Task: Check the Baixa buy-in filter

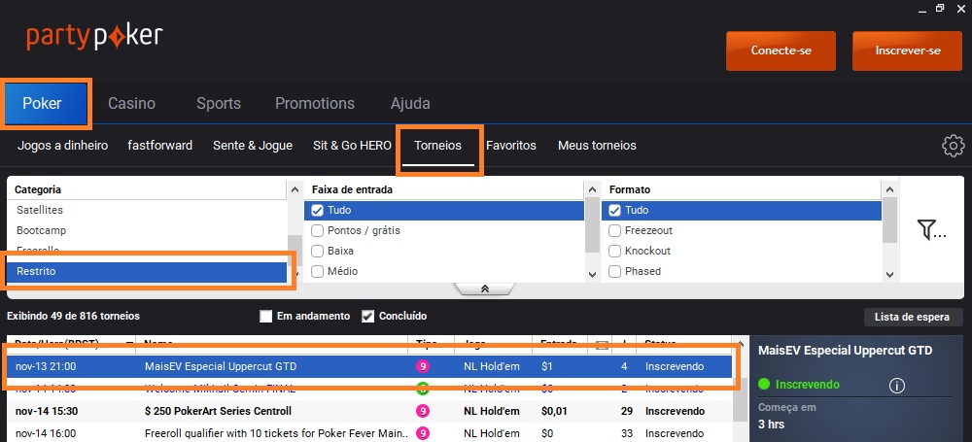Action: (x=318, y=251)
